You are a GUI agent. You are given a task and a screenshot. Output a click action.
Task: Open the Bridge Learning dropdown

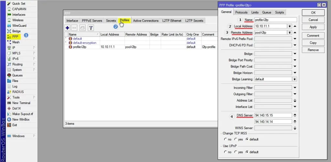coord(295,79)
